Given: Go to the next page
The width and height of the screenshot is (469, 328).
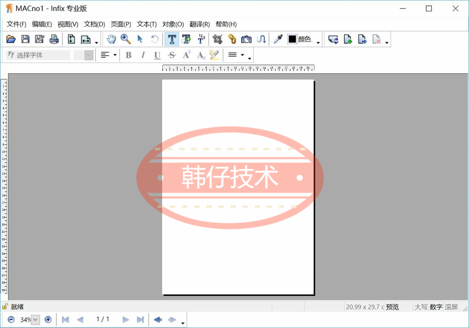Looking at the screenshot, I should click(126, 320).
